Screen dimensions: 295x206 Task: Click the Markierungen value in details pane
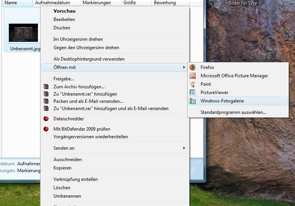pos(29,171)
